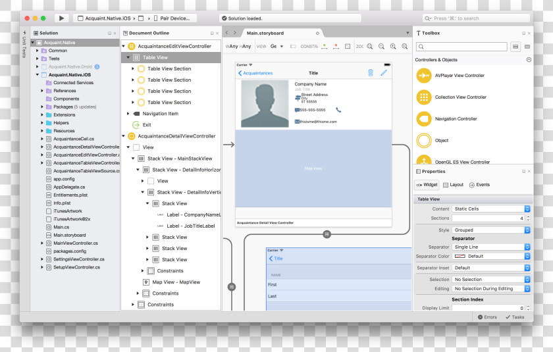
Task: Switch to the Events properties tab
Action: point(479,185)
